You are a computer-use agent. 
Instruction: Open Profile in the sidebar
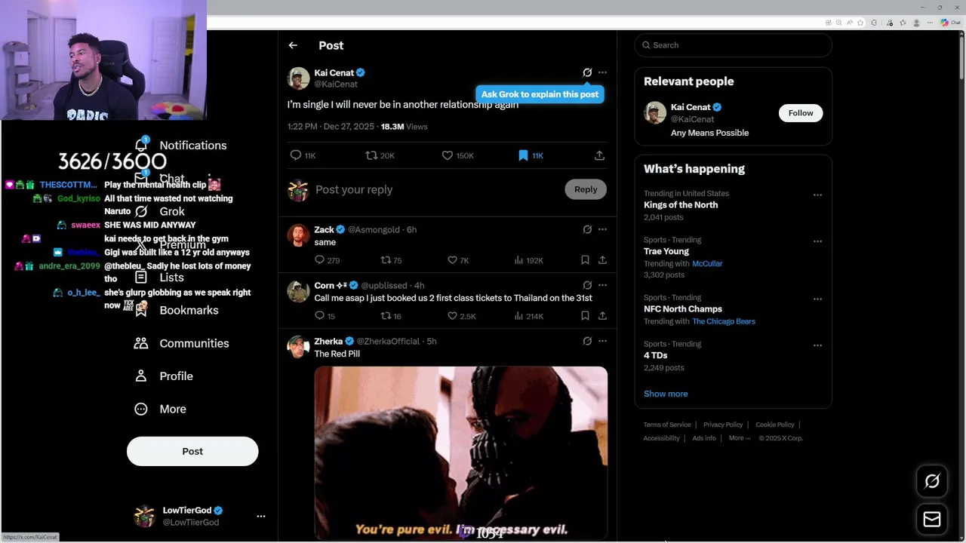tap(164, 376)
